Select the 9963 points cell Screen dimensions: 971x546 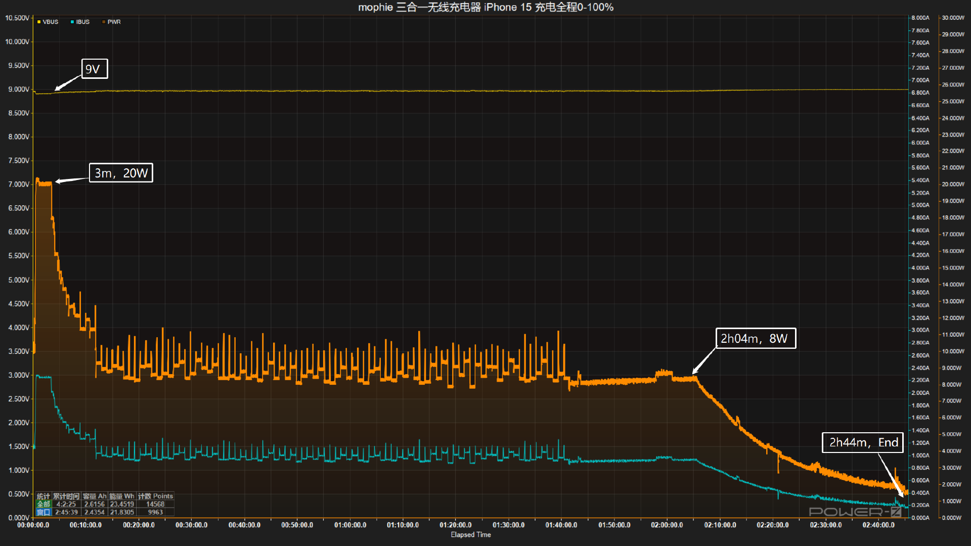155,512
